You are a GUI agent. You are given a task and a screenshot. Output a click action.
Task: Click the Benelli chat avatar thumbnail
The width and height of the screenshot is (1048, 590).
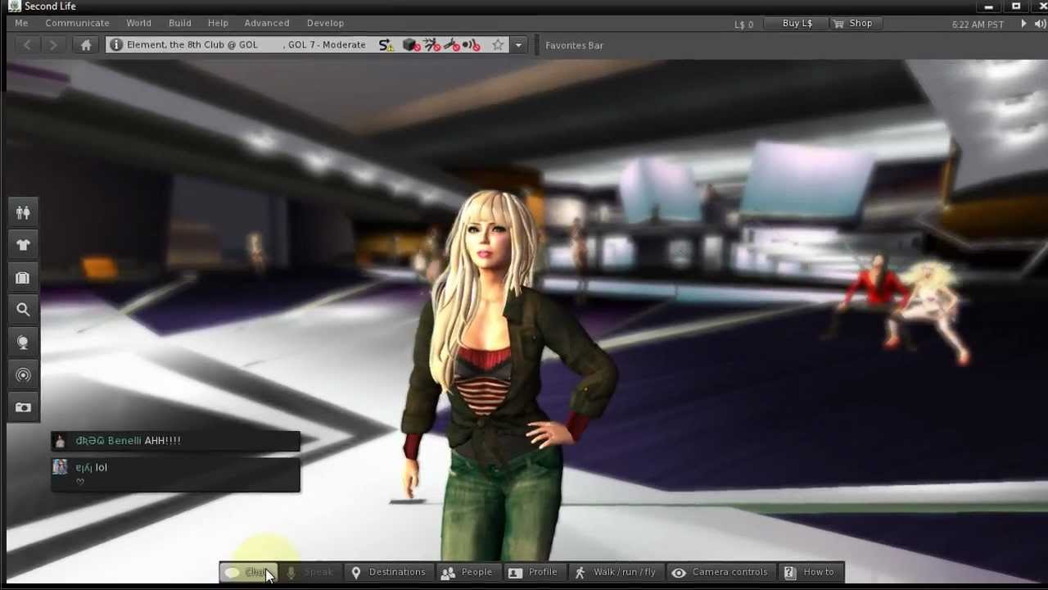pos(60,441)
